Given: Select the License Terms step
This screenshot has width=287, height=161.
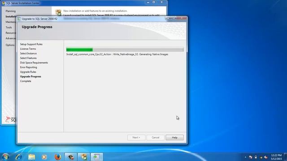Looking at the screenshot, I should tap(28, 49).
